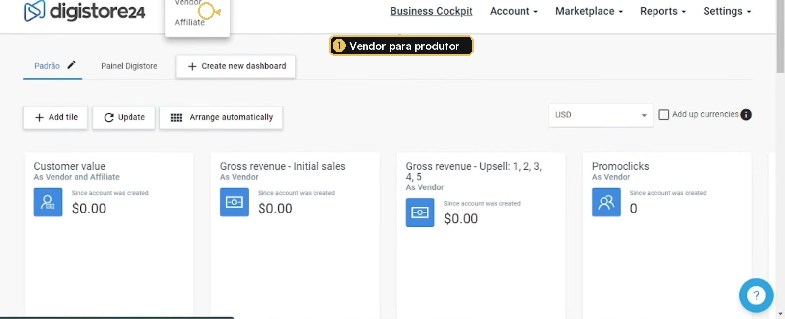785x319 pixels.
Task: Expand the Marketplace menu
Action: [x=589, y=11]
